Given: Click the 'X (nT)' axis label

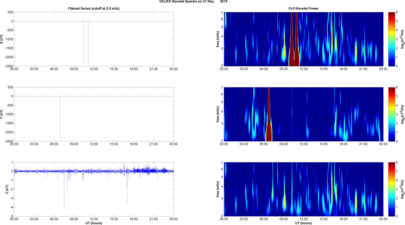Looking at the screenshot, I should 2,39.
